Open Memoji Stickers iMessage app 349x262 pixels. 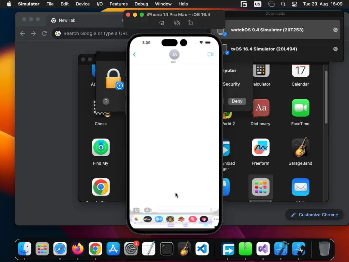181,219
